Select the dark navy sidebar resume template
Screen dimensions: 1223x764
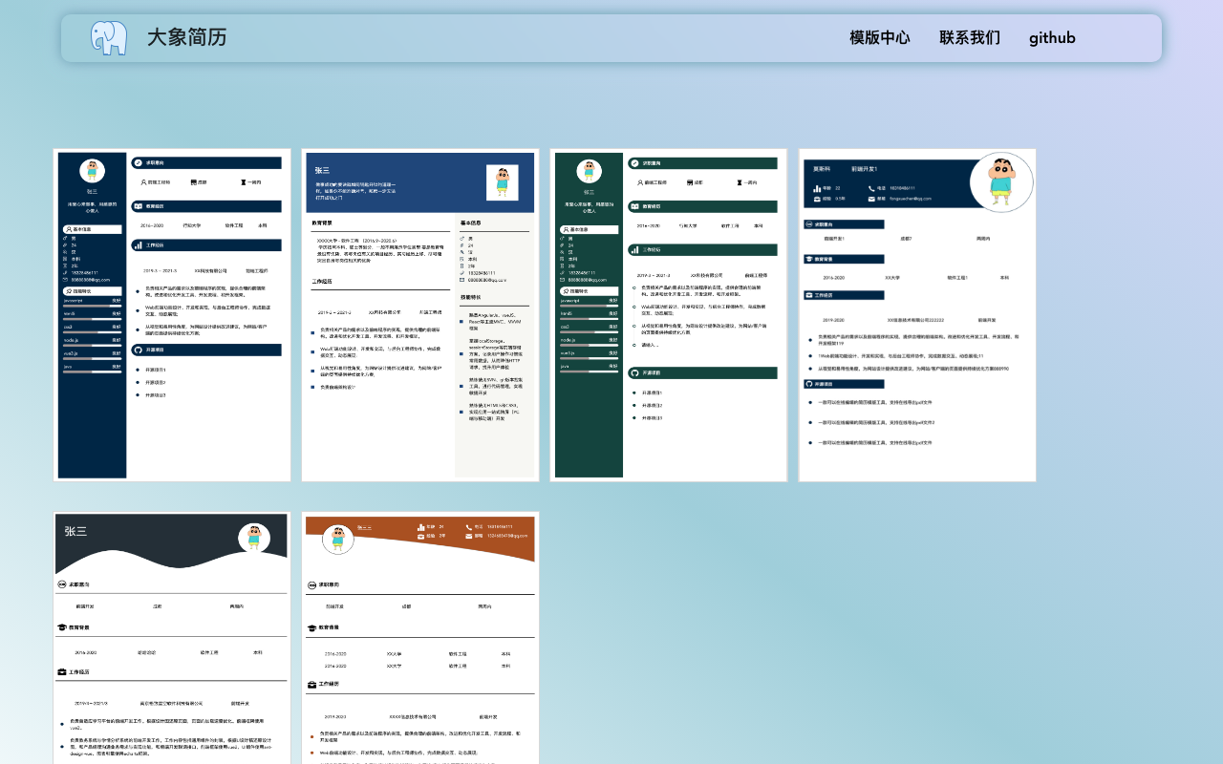pos(172,315)
